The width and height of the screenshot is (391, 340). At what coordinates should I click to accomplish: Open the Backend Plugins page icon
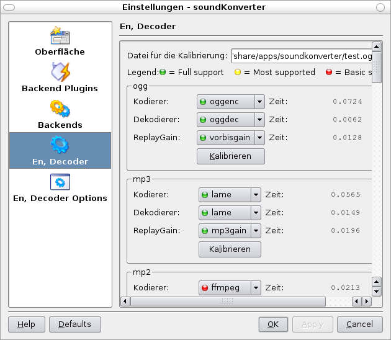[x=60, y=72]
